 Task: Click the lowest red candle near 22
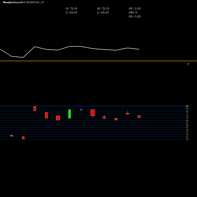[x=23, y=138]
